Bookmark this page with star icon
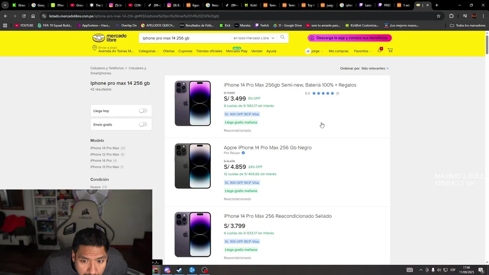The height and width of the screenshot is (275, 489). pos(439,16)
